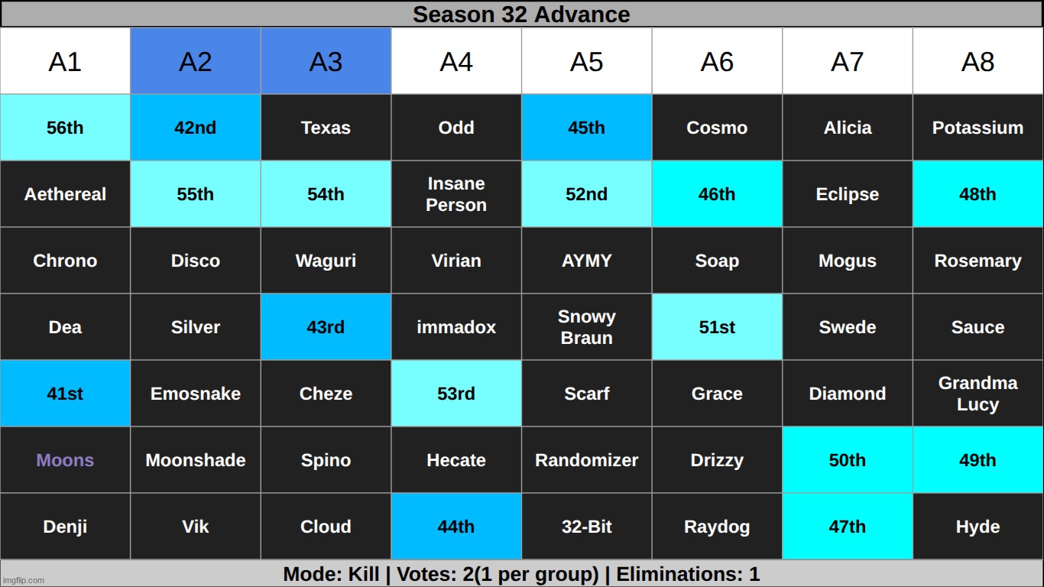Image resolution: width=1044 pixels, height=587 pixels.
Task: Click the 44th blue cell
Action: pyautogui.click(x=456, y=527)
